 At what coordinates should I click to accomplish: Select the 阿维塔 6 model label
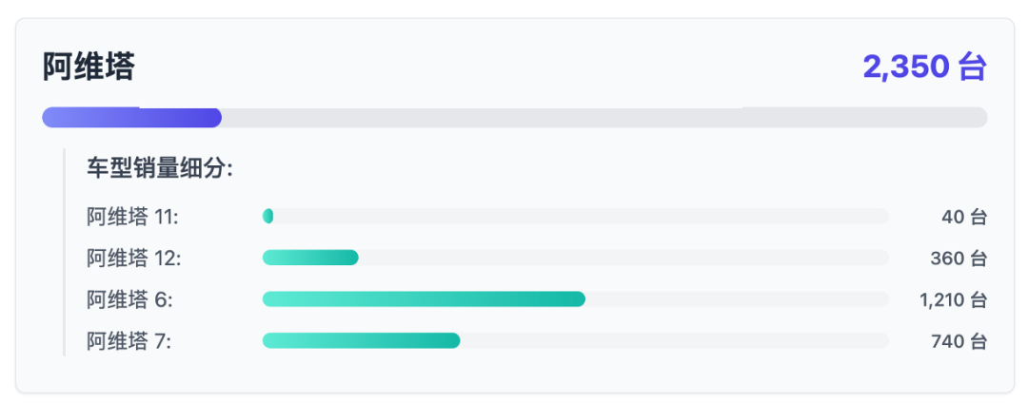click(129, 299)
